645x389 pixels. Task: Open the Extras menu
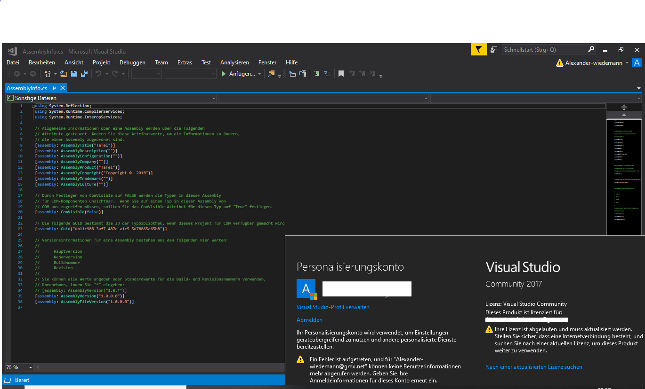pyautogui.click(x=185, y=62)
